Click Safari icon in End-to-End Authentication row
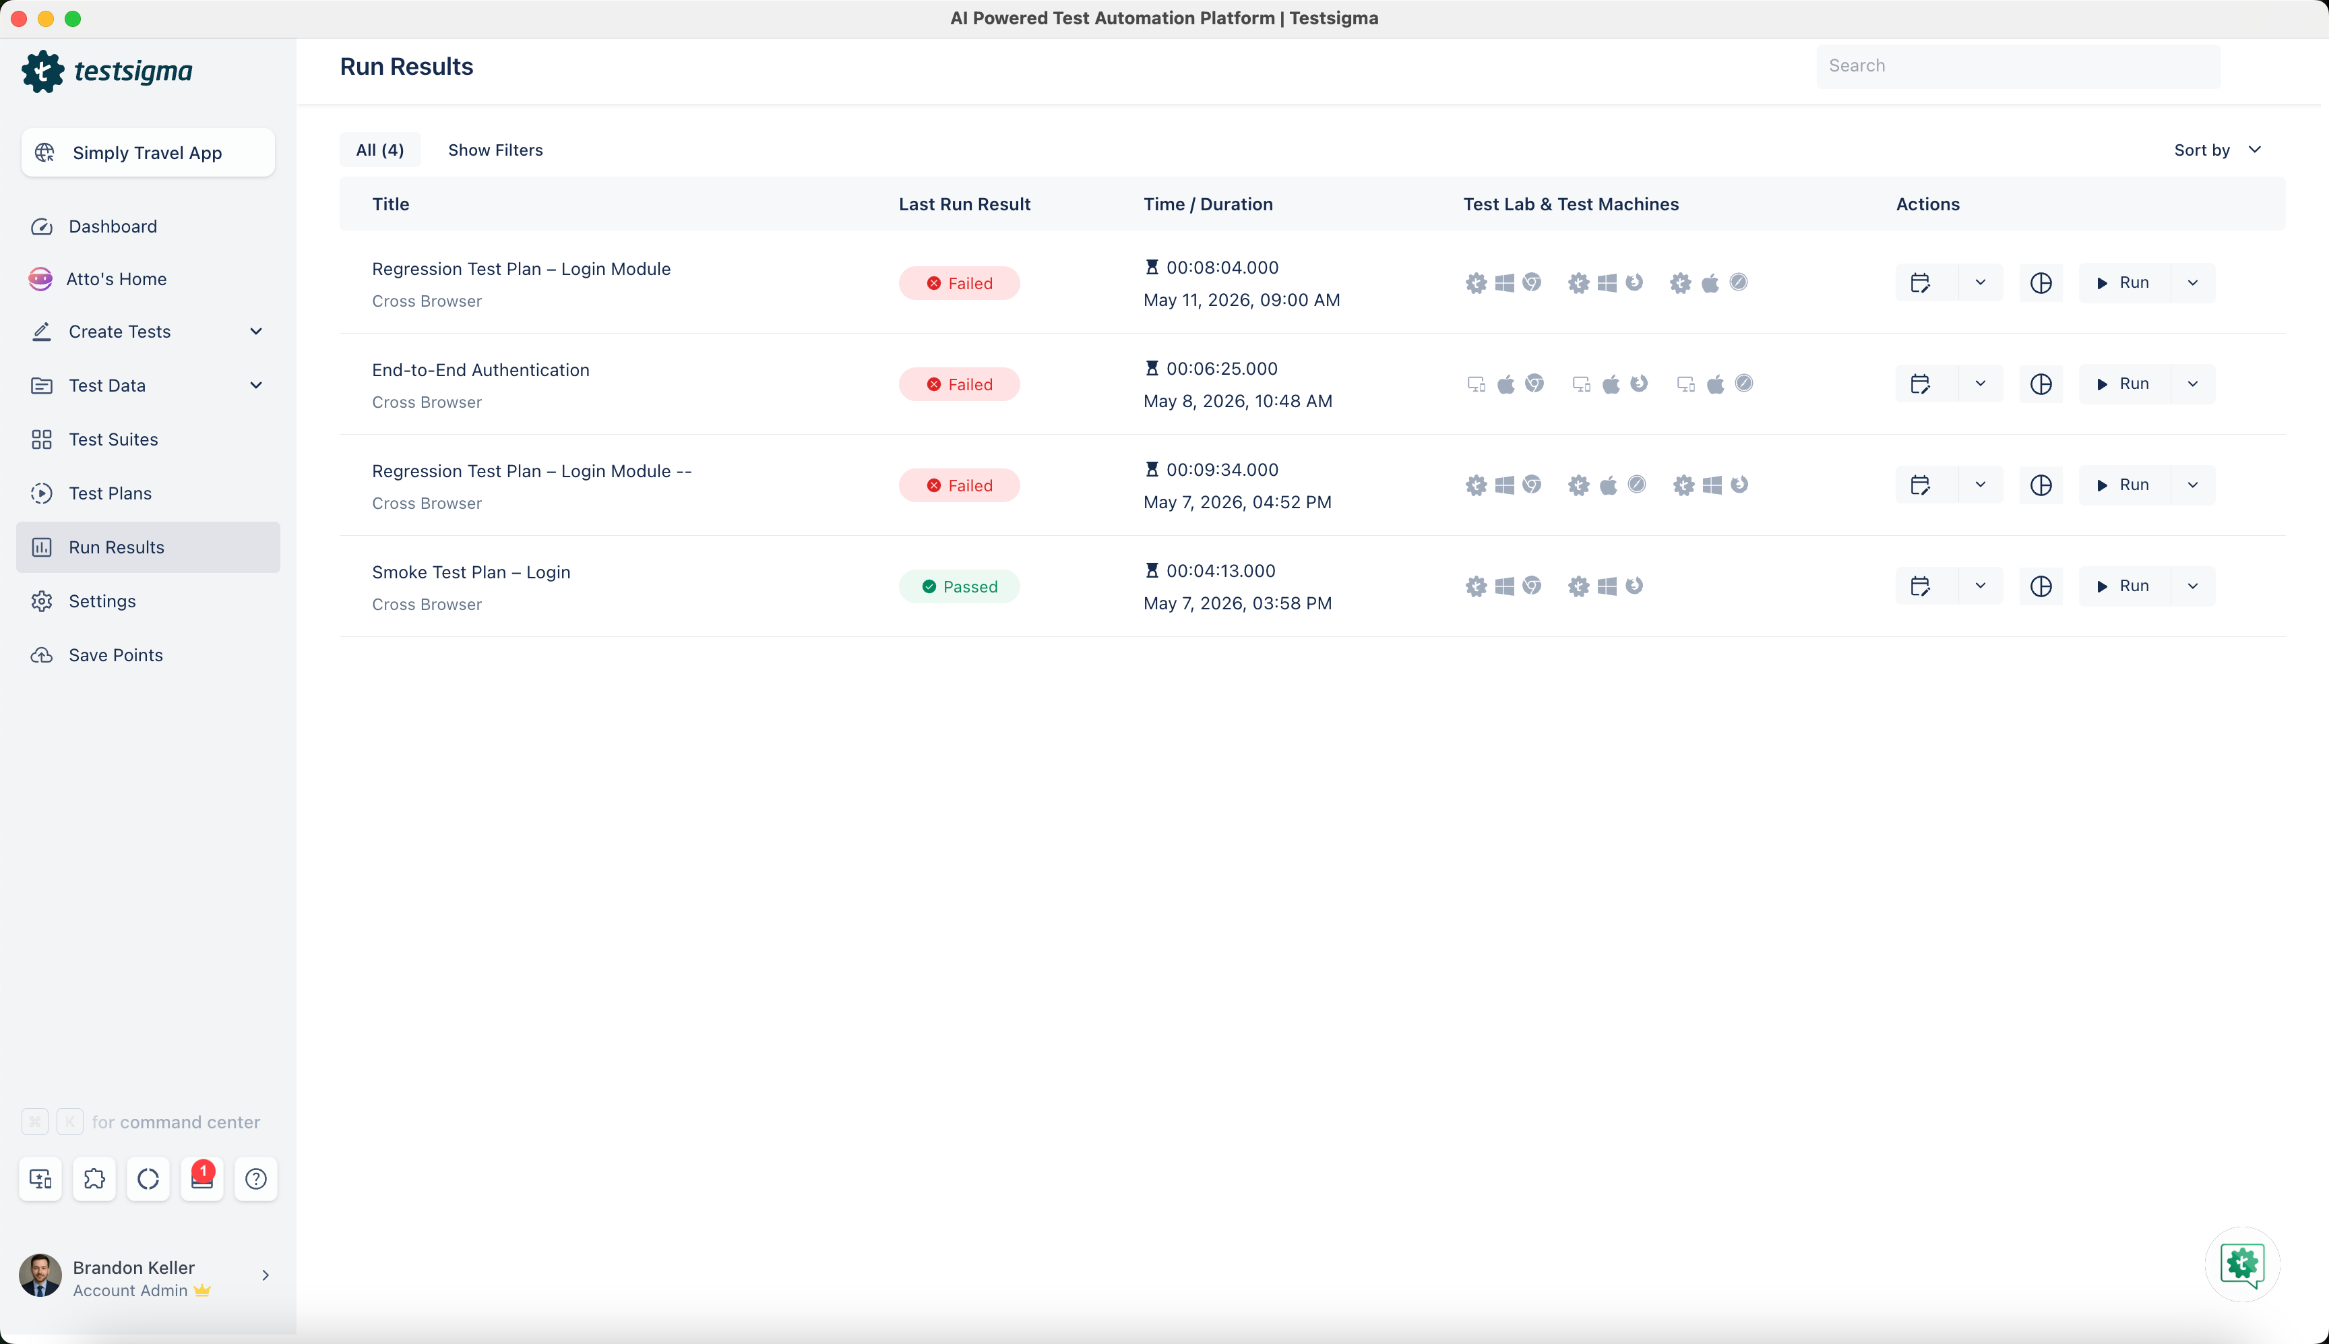 [x=1744, y=383]
